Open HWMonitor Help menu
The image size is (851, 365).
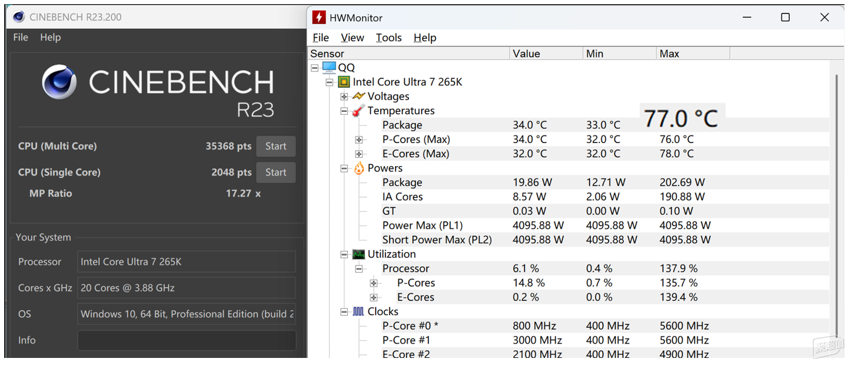[425, 38]
